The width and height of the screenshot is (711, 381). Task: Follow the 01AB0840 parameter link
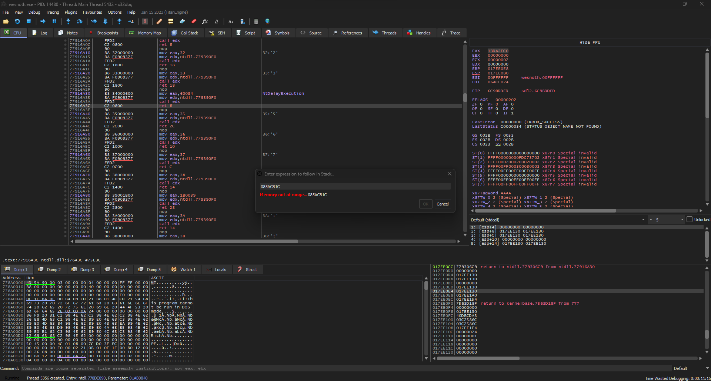(138, 378)
